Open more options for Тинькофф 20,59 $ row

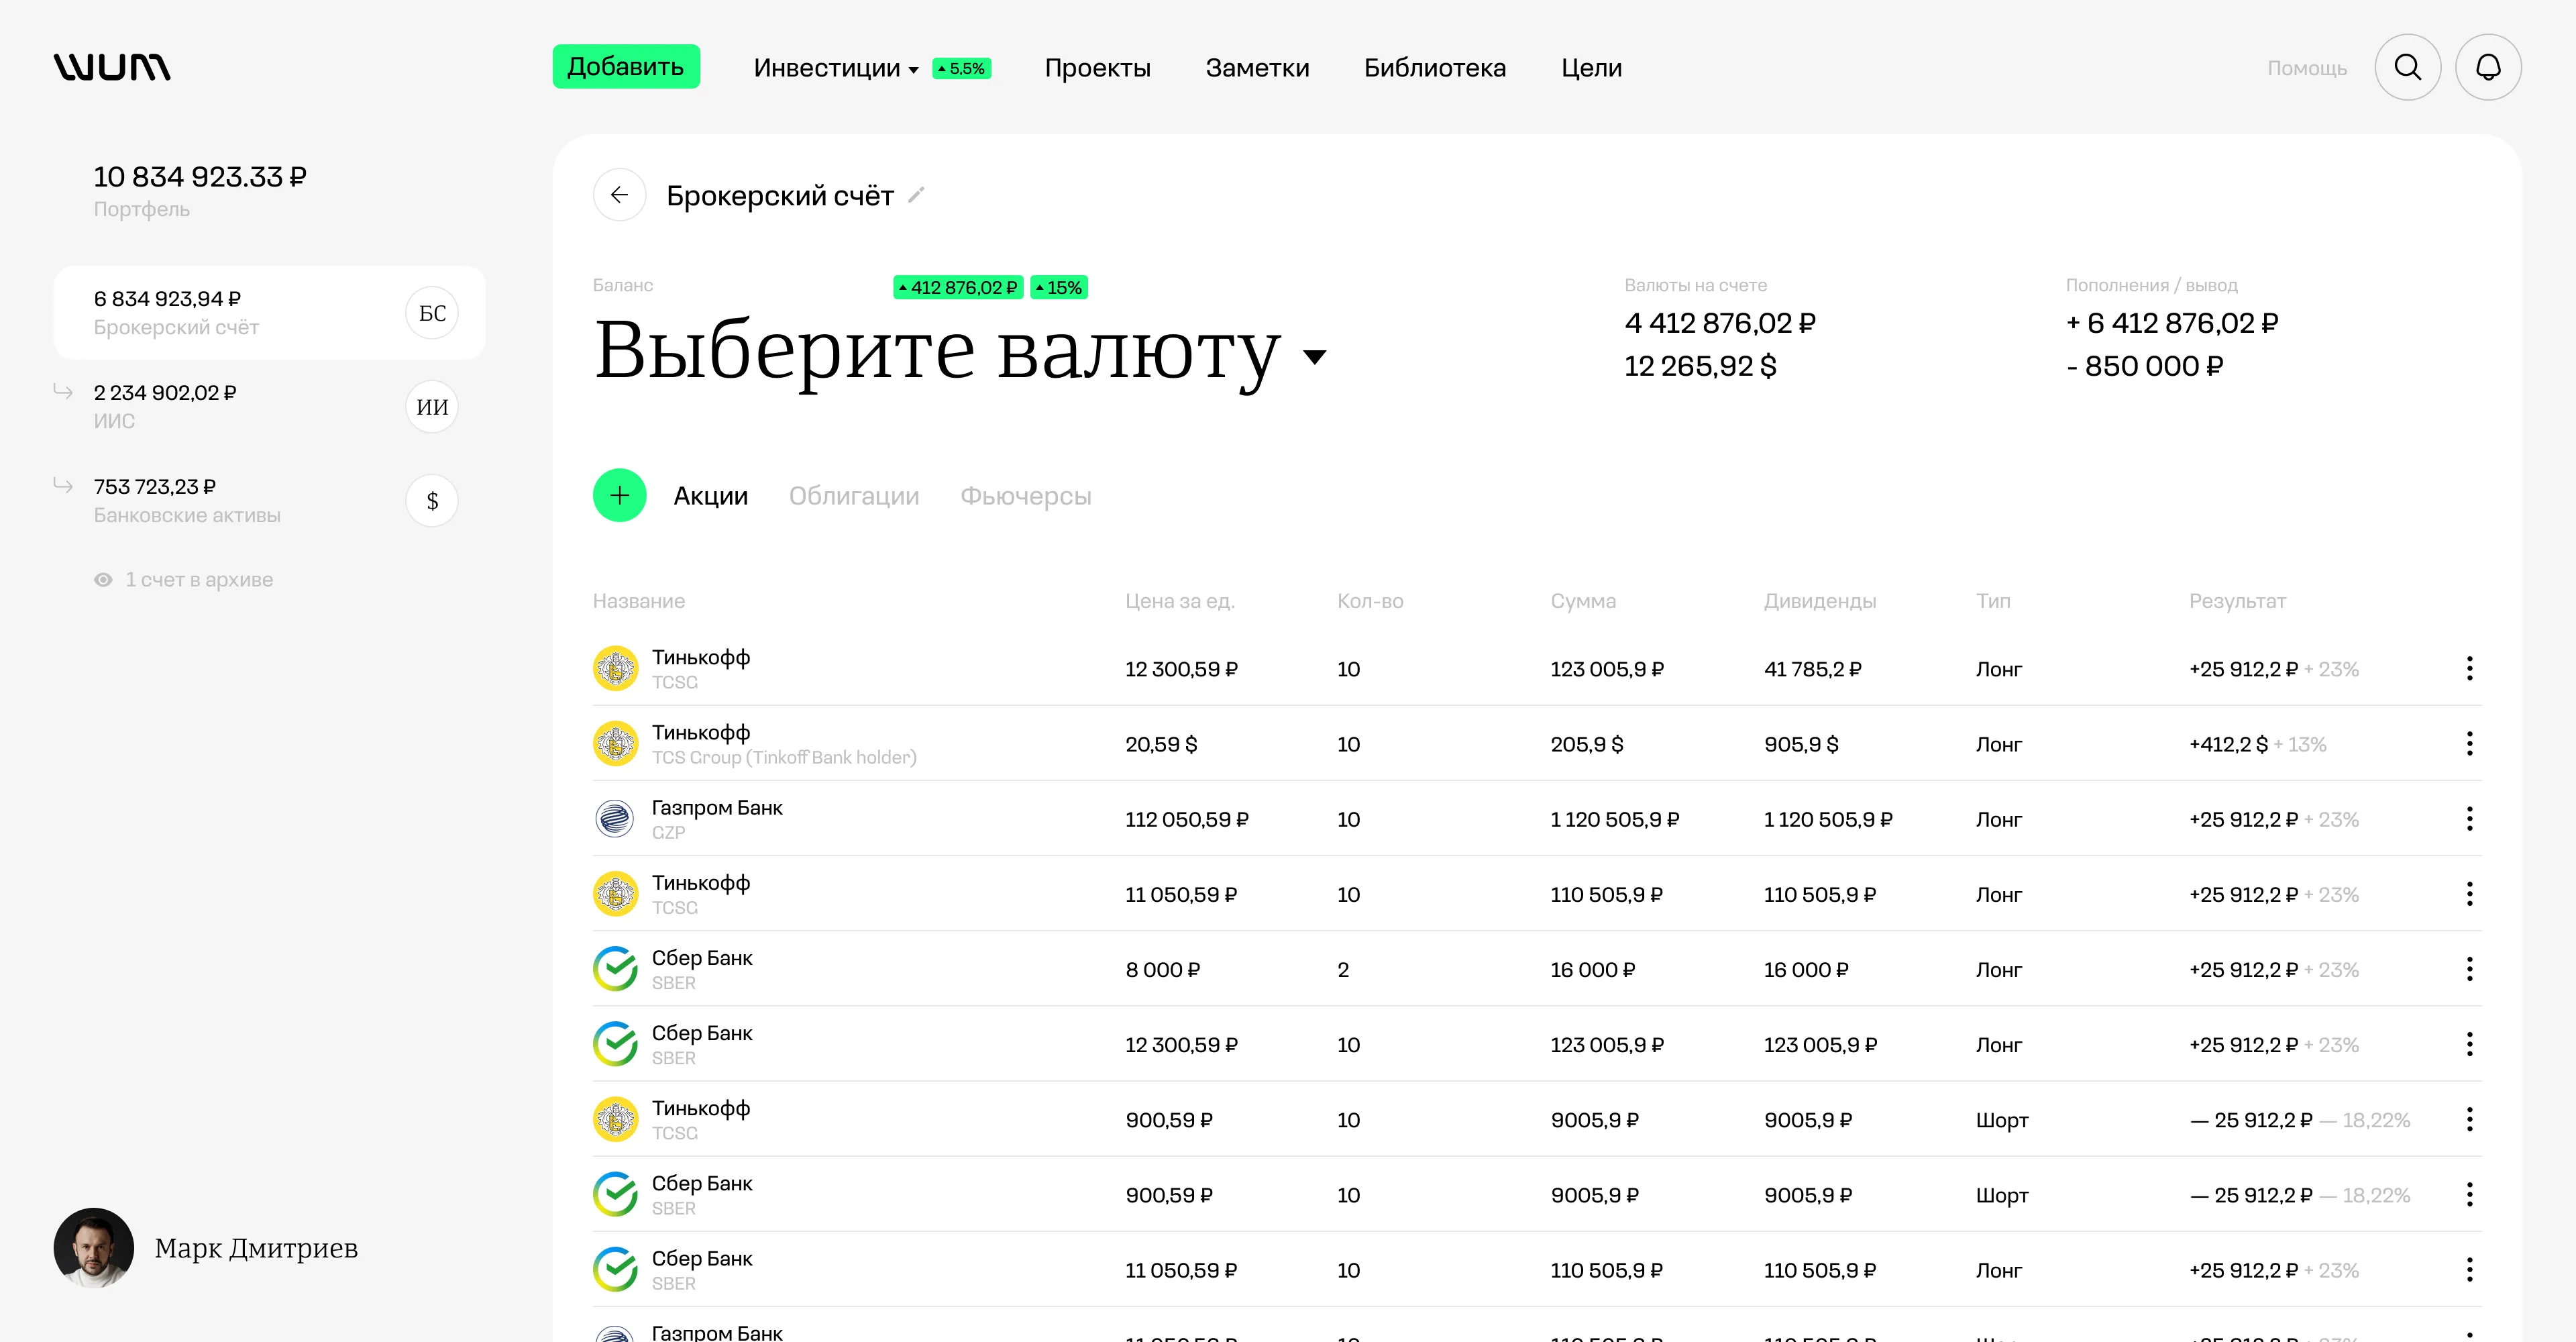click(x=2469, y=743)
